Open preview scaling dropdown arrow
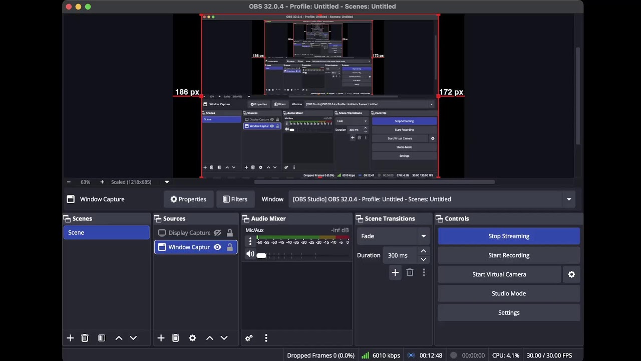This screenshot has height=361, width=641. [167, 182]
